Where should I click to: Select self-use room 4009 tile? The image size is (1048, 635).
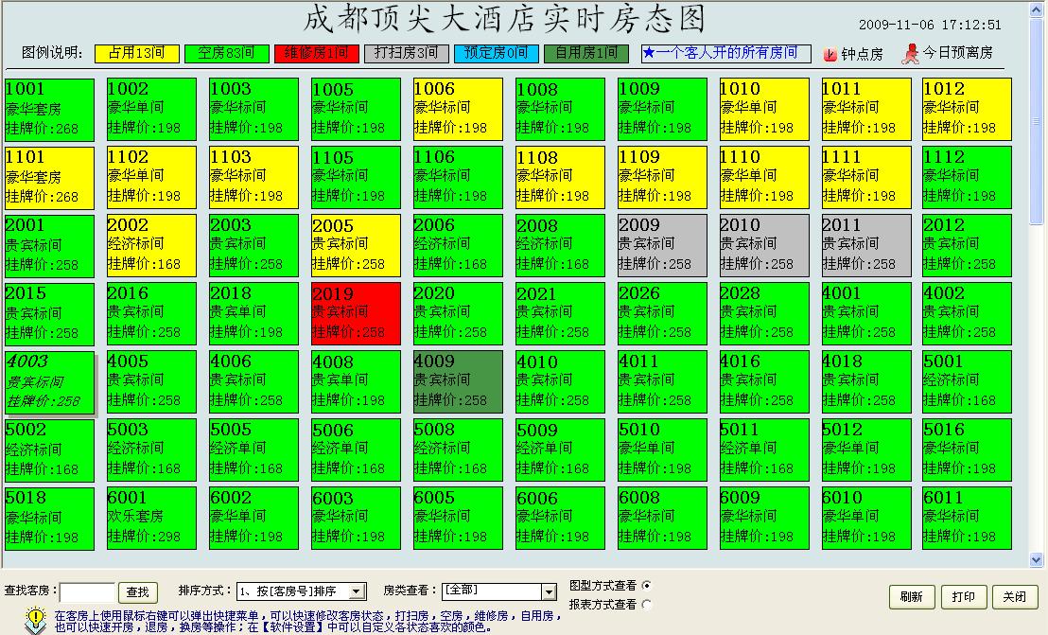(458, 381)
